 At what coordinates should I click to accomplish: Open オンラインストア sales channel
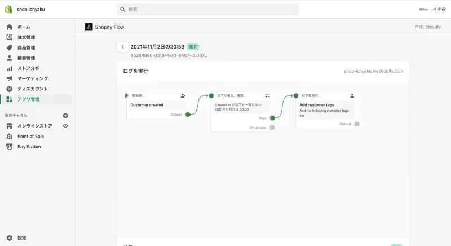pos(35,126)
